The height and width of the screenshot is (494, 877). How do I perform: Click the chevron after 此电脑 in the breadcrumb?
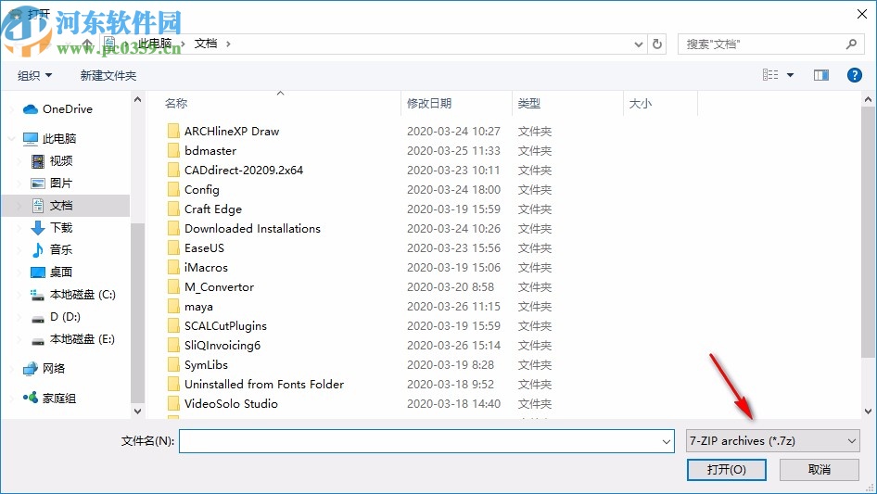point(183,44)
